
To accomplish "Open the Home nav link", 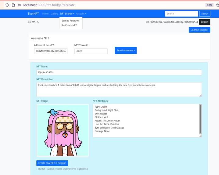I will click(x=45, y=13).
